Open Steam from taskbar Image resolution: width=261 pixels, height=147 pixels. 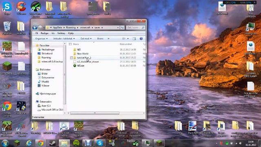[53, 143]
